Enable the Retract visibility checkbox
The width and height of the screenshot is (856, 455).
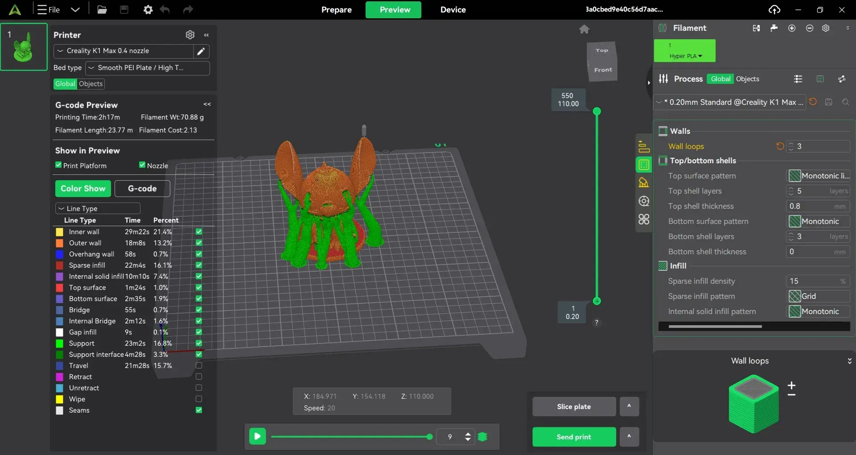[199, 376]
